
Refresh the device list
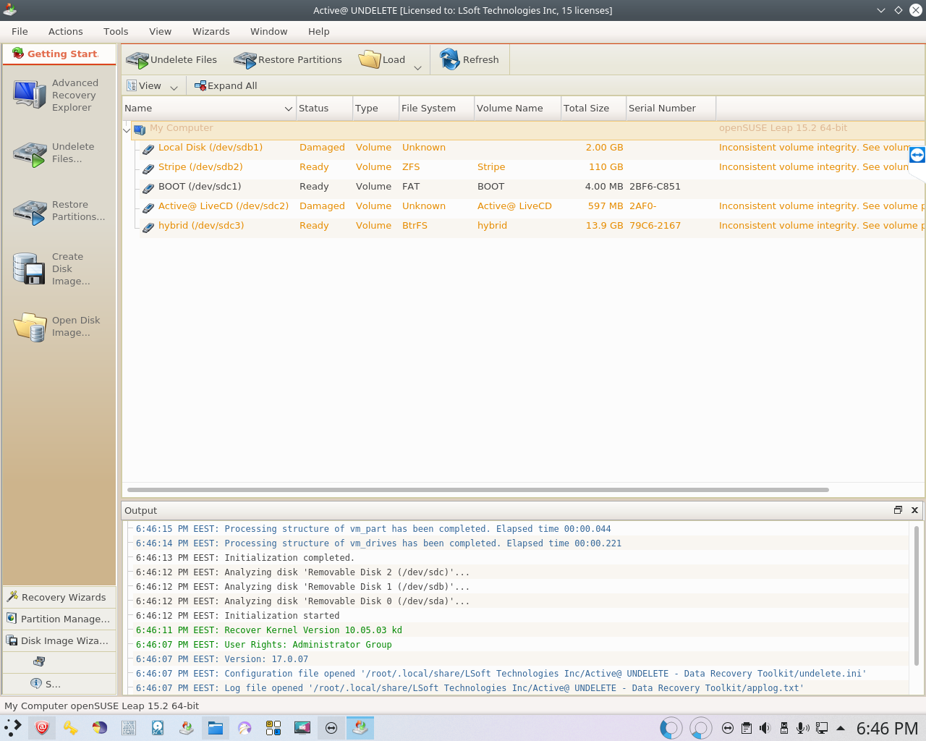click(x=470, y=59)
